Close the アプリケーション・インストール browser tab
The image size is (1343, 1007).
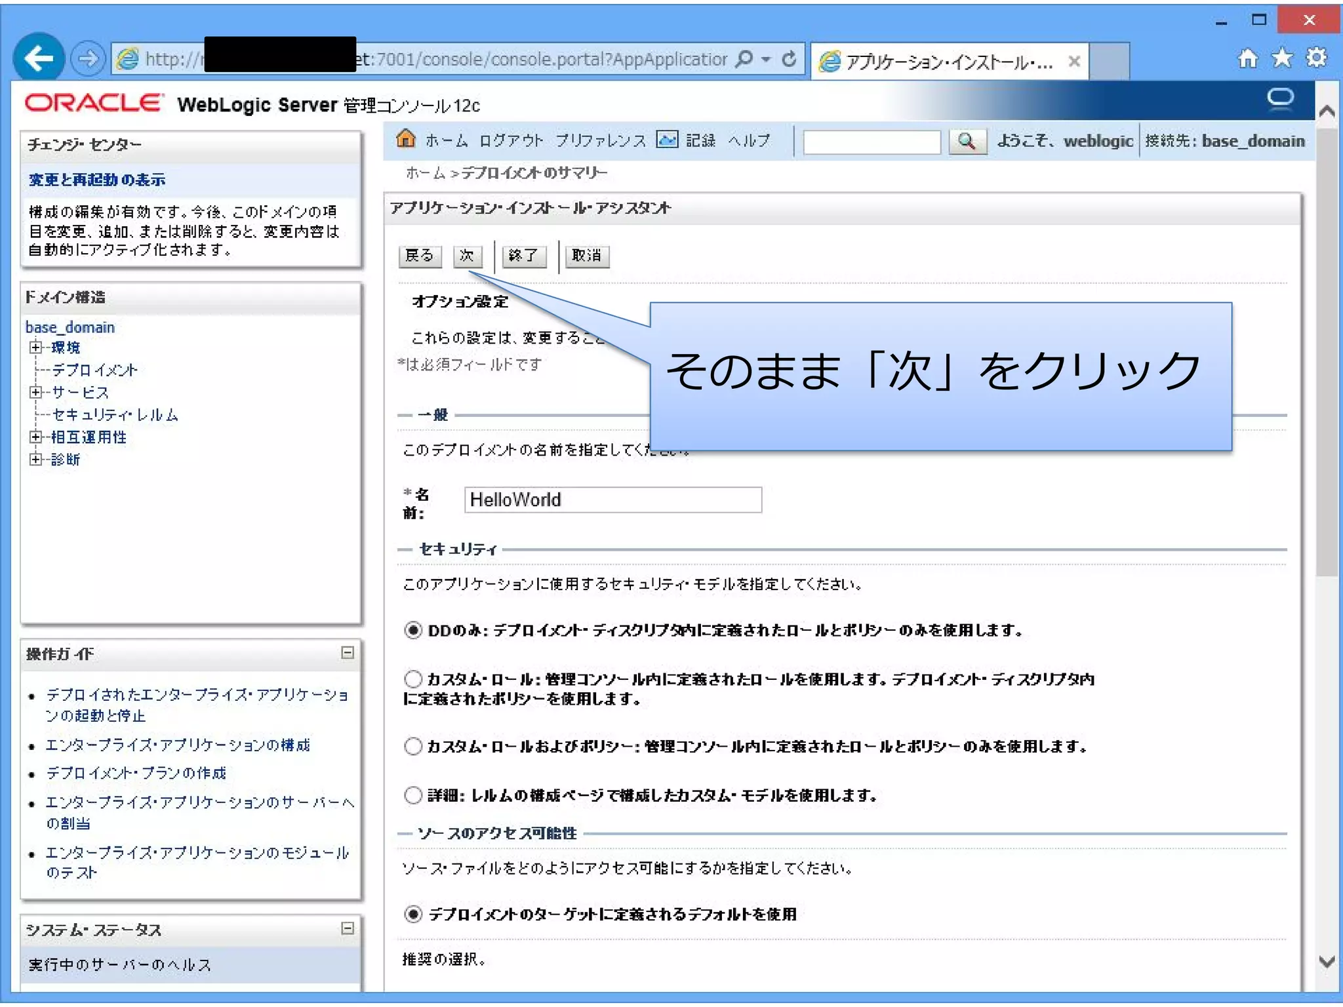(x=1074, y=61)
